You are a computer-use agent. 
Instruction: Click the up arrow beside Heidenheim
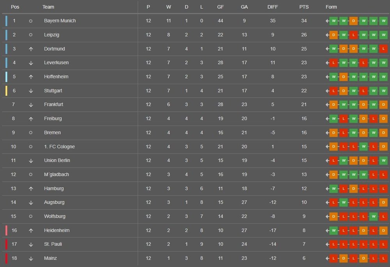tap(31, 230)
